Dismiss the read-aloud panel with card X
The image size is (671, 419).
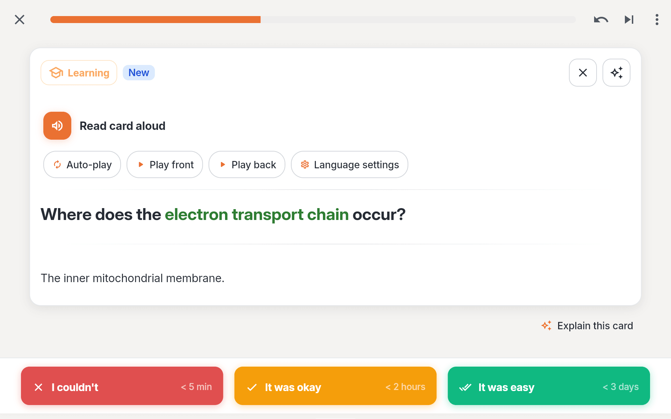pos(583,73)
